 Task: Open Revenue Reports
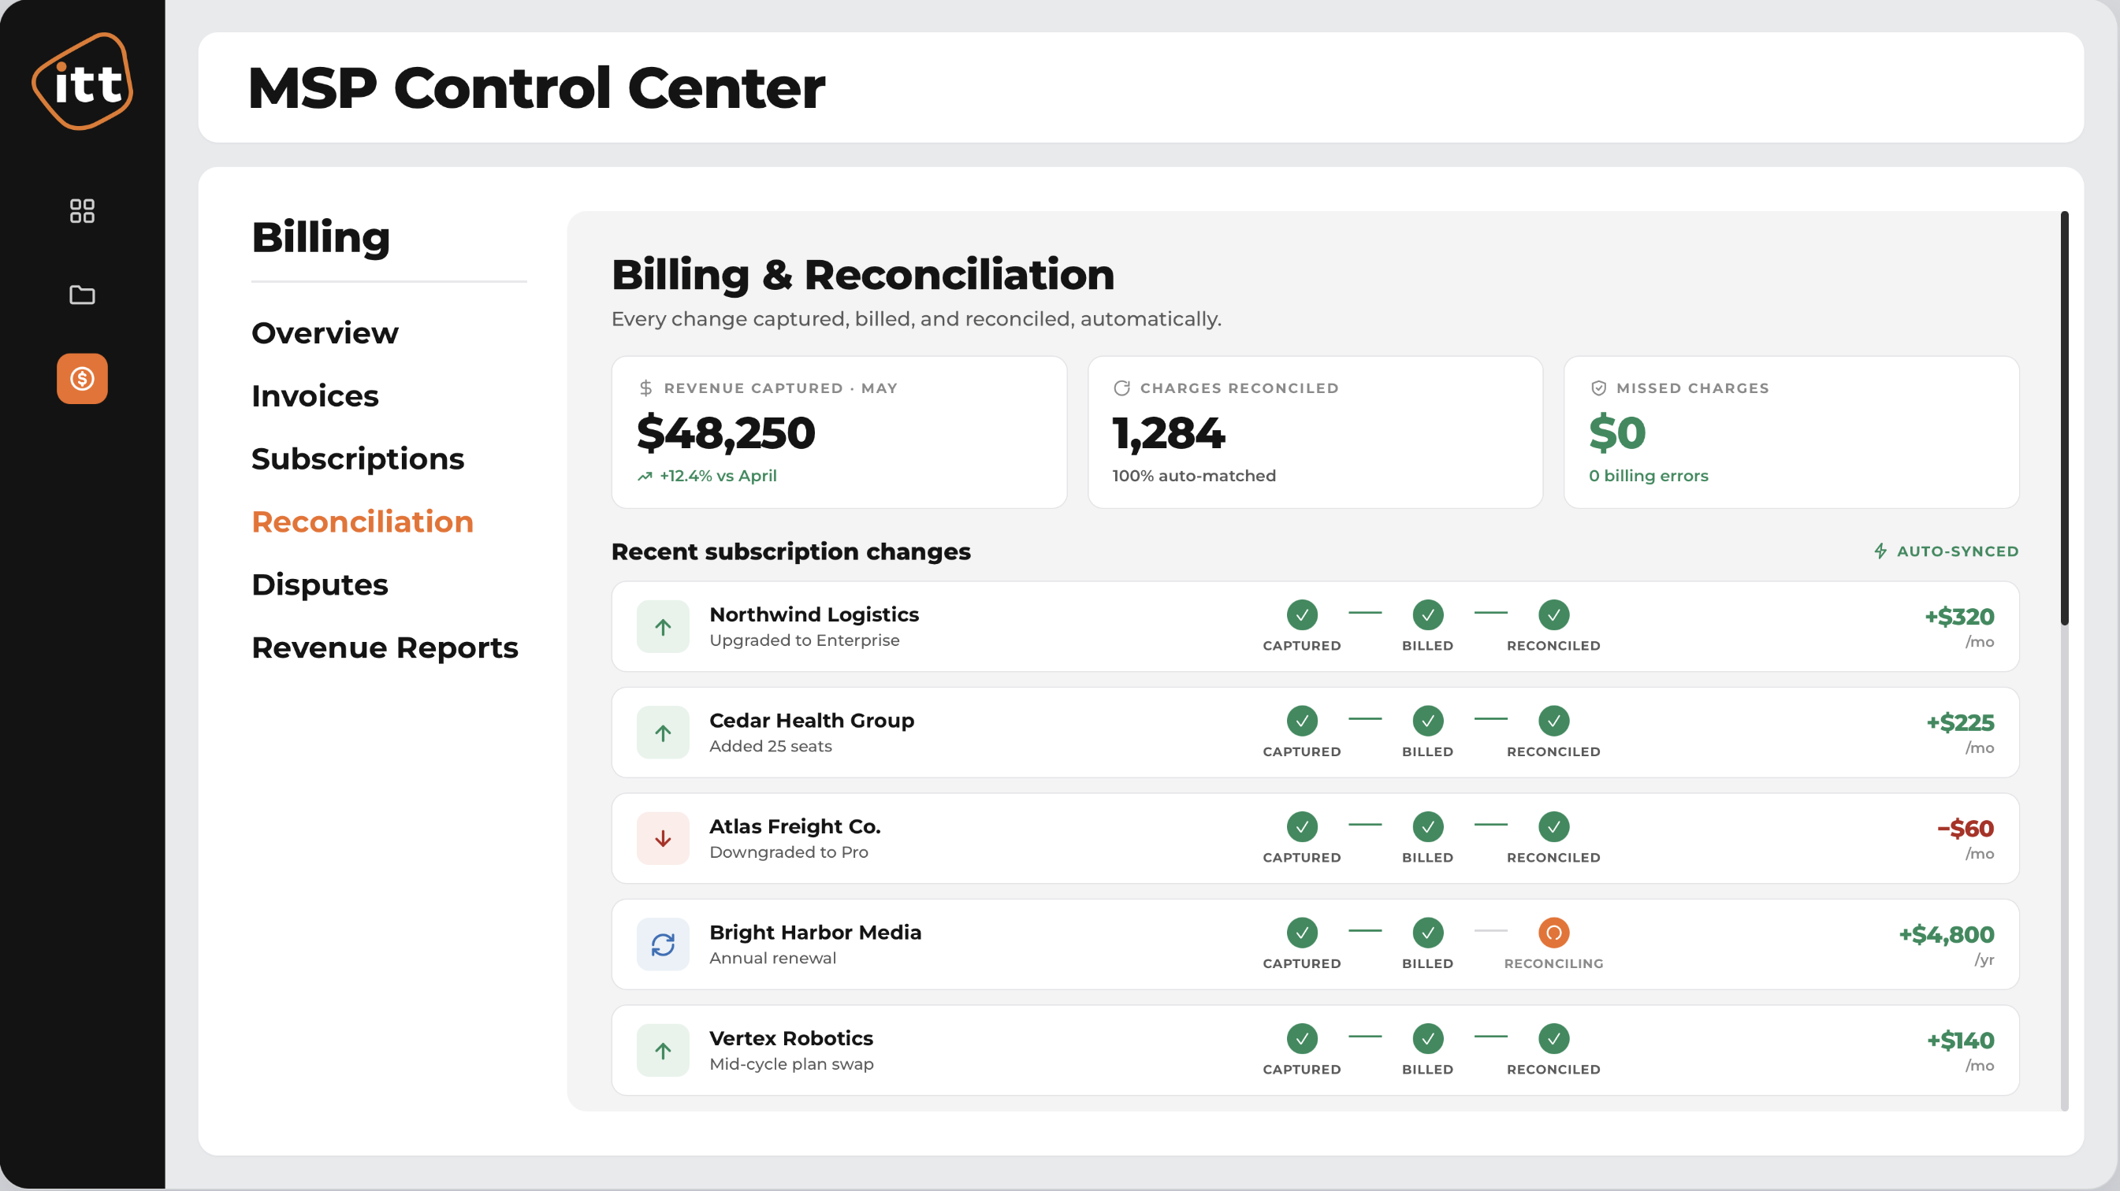[x=385, y=648]
